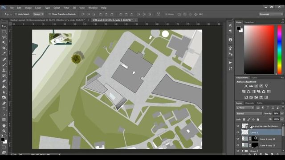The width and height of the screenshot is (285, 160).
Task: Add a Curves adjustment
Action: 256,86
